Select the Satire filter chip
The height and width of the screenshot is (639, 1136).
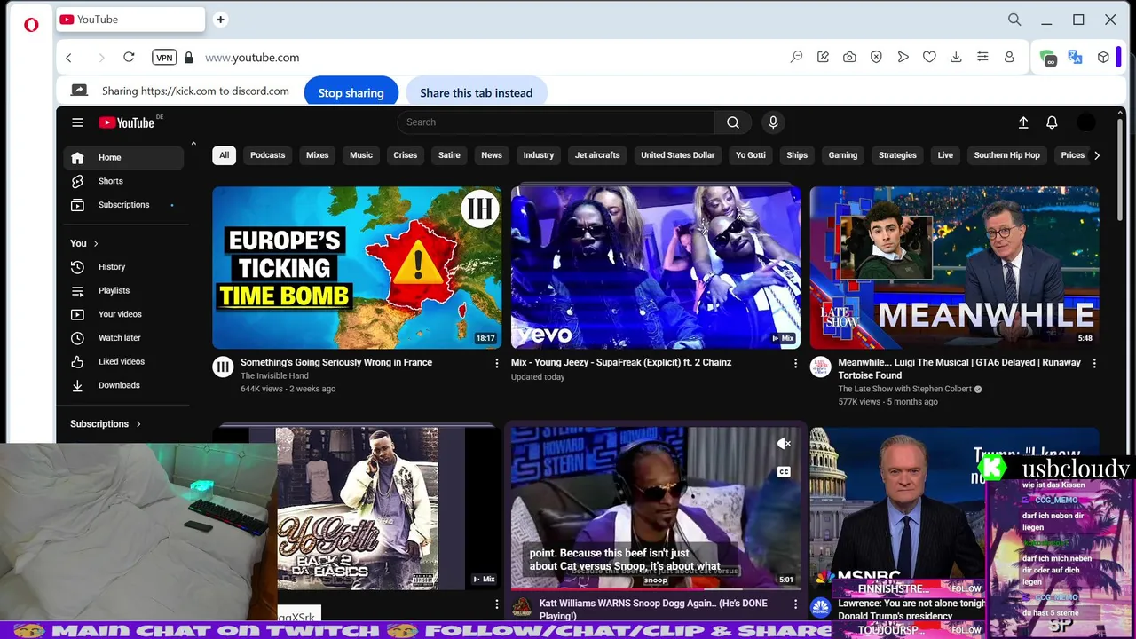pos(449,155)
